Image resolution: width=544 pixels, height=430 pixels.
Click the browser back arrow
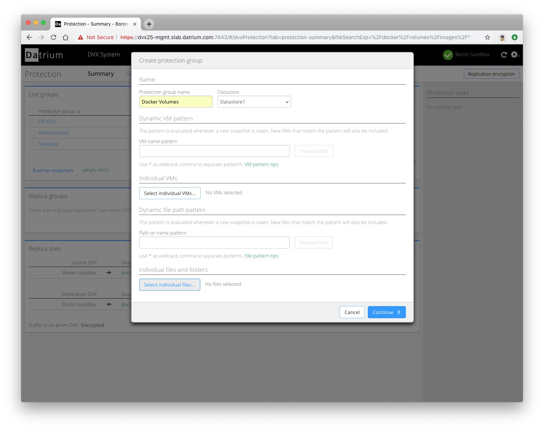(x=29, y=37)
